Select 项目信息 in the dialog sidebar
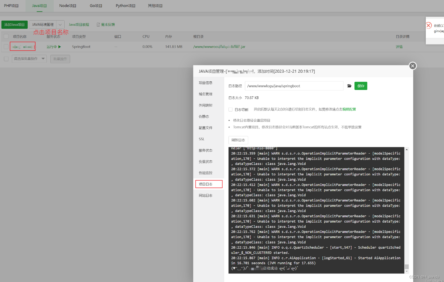Image resolution: width=444 pixels, height=282 pixels. tap(205, 83)
